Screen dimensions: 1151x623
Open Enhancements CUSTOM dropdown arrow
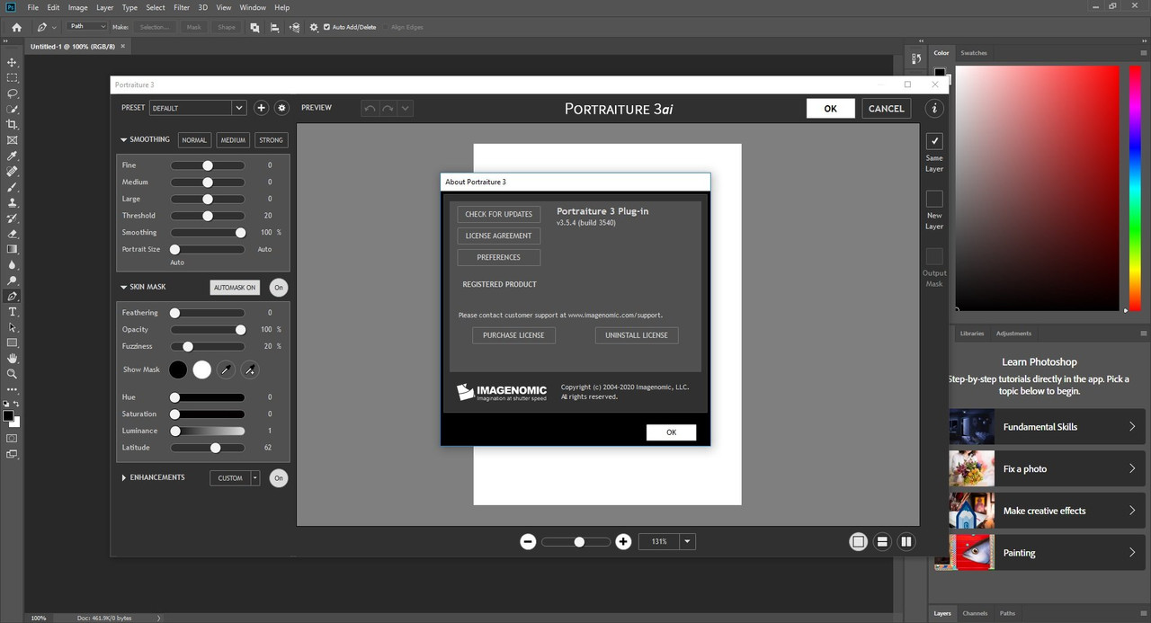pyautogui.click(x=255, y=478)
